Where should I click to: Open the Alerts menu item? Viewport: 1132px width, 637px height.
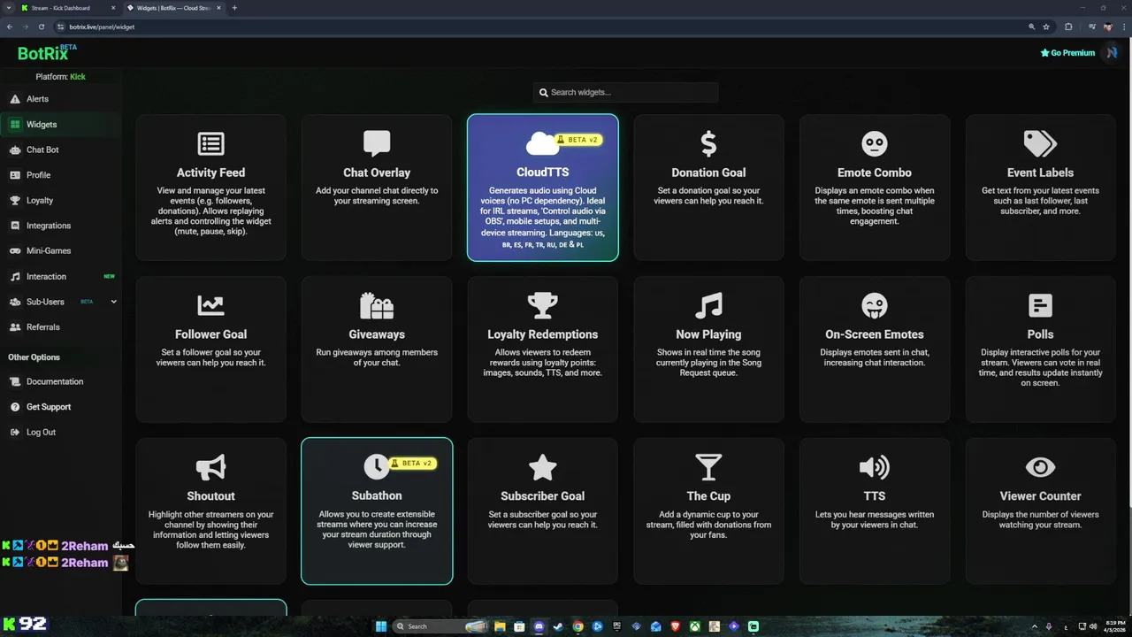(x=61, y=99)
